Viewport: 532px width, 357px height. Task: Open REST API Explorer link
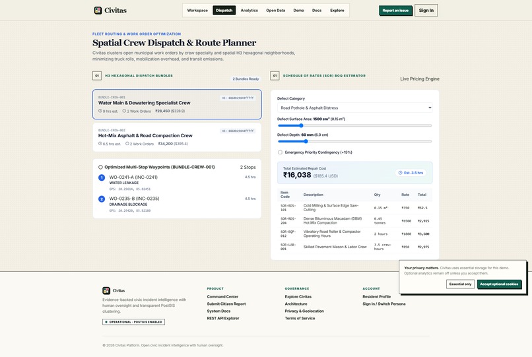click(x=223, y=318)
